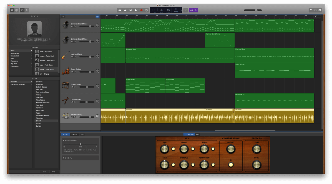
Task: Solo the Grand Organ track
Action: [x=74, y=87]
